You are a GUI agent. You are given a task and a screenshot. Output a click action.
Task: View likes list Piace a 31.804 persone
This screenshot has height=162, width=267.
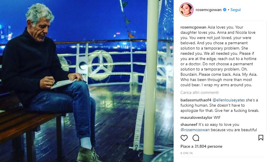[201, 147]
